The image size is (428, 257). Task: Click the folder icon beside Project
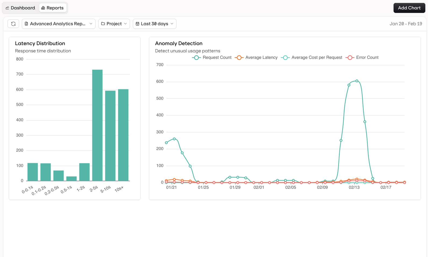point(103,24)
